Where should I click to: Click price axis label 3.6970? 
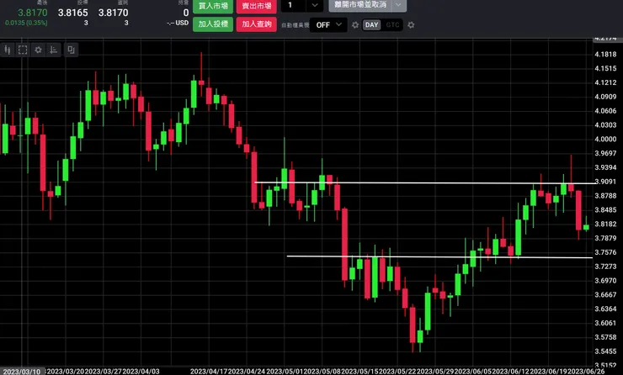pos(605,281)
